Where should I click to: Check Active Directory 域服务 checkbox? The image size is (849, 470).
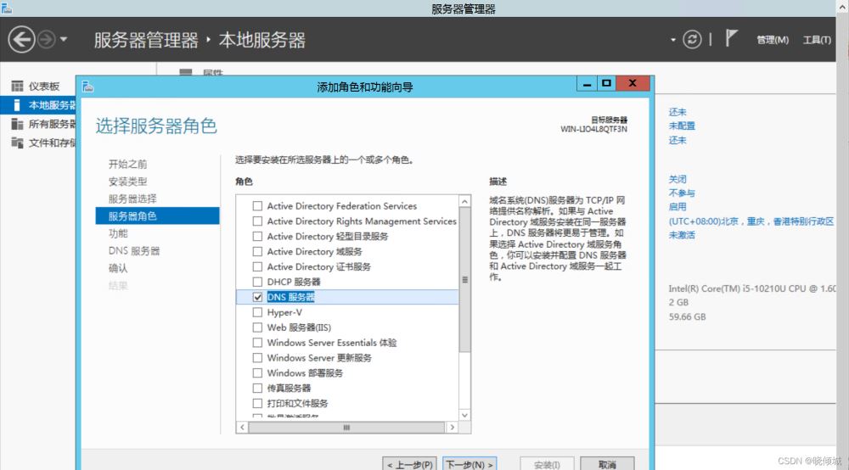click(x=257, y=251)
